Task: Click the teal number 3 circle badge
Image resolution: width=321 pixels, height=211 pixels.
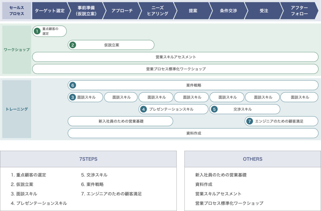Action: tap(72, 97)
